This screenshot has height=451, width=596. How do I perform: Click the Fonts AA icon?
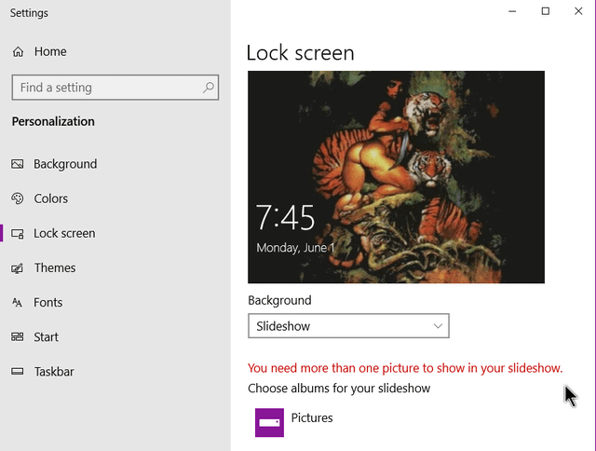[18, 303]
